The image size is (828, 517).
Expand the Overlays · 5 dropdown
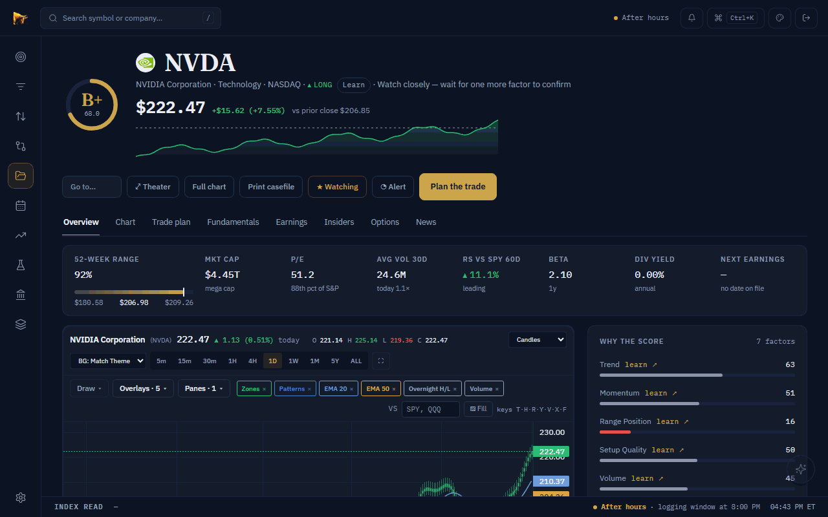(143, 388)
